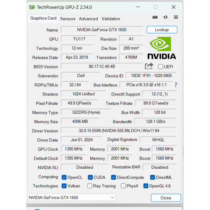Click the Bandwidth field 128.1 GB/s

pos(155,121)
